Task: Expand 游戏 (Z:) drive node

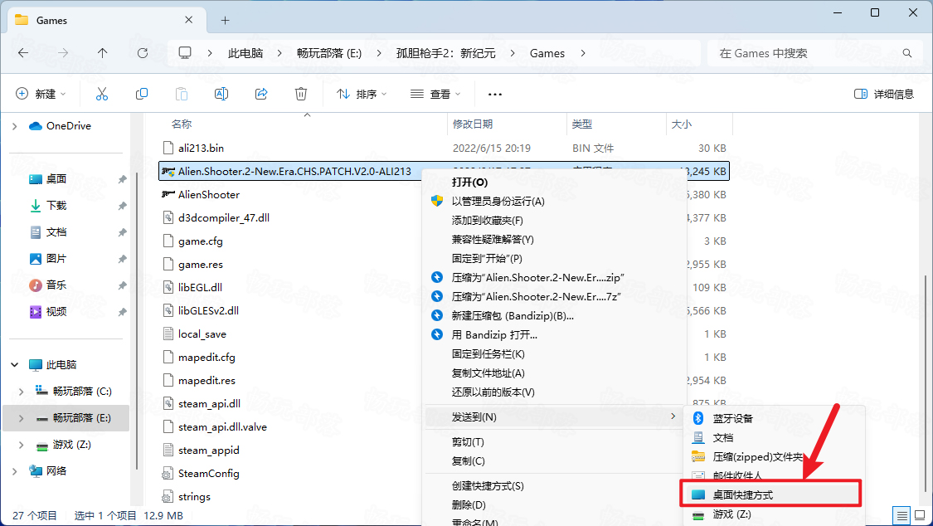Action: 22,445
